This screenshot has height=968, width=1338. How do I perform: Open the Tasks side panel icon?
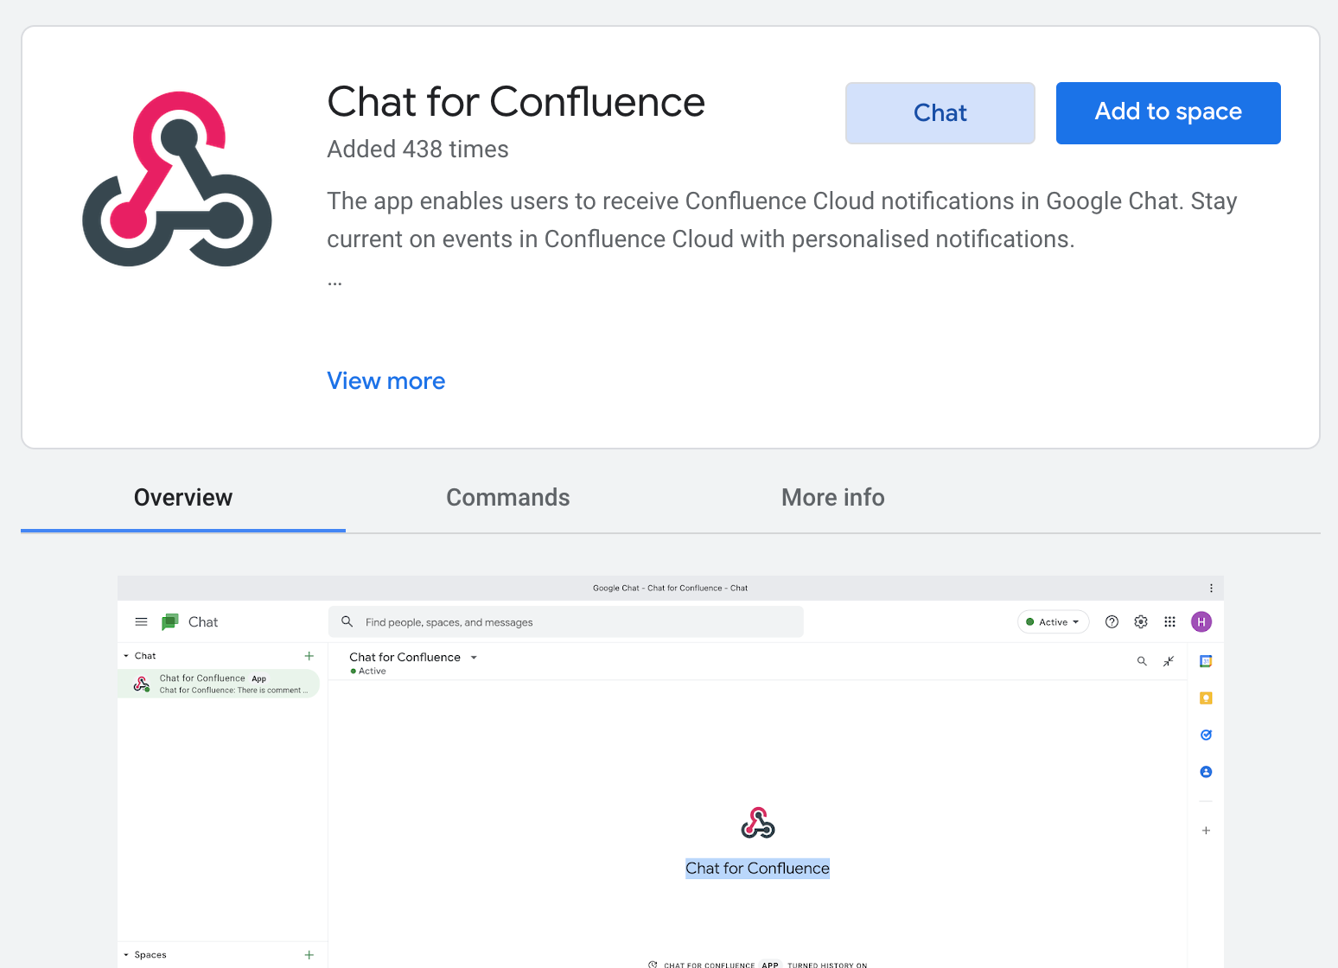pyautogui.click(x=1206, y=735)
